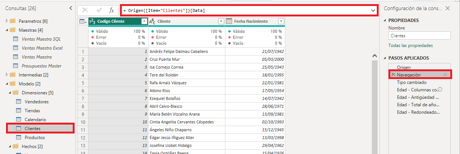460x154 pixels.
Task: Change ABC data type icon of Cliente
Action: tap(152, 21)
